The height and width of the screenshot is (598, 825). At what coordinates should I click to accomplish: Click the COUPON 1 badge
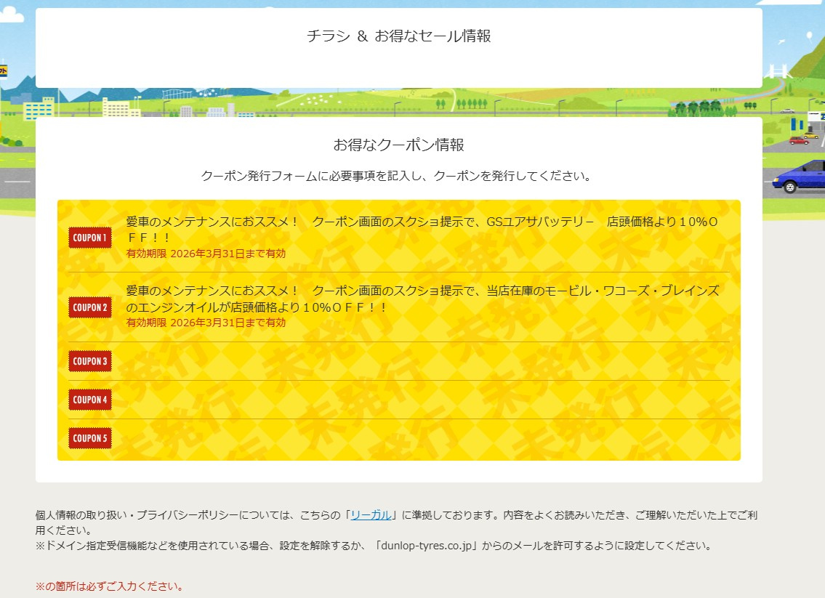pyautogui.click(x=90, y=238)
